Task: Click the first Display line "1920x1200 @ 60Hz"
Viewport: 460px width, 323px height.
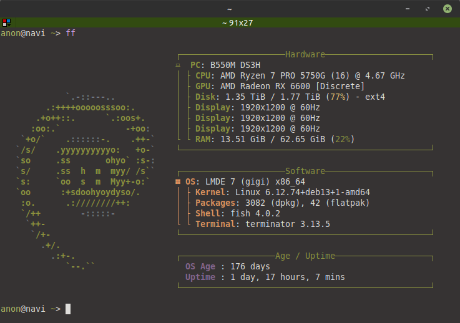Action: tap(258, 107)
